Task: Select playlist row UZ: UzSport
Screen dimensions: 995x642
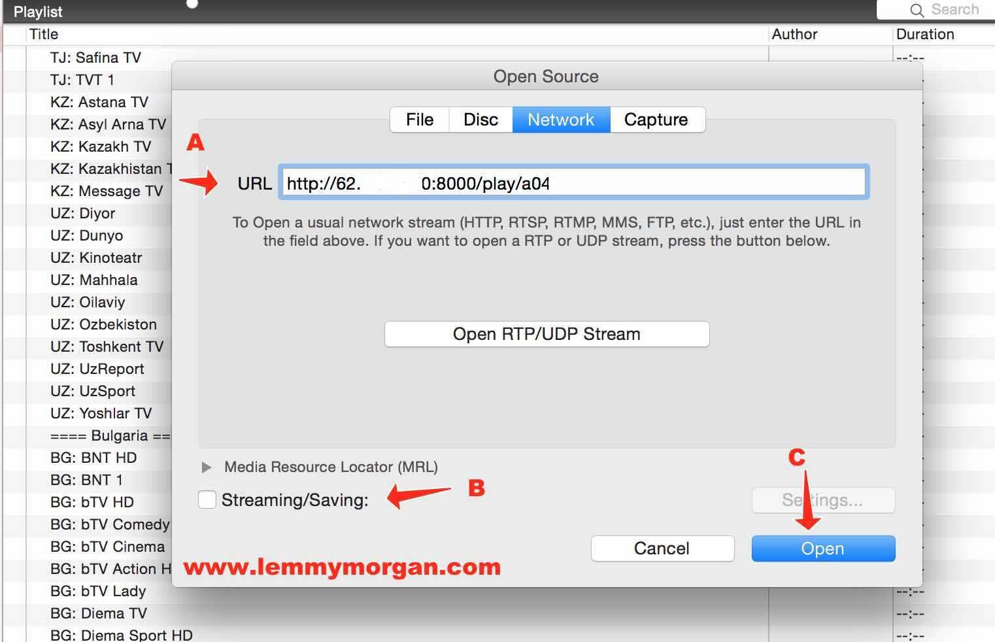Action: [93, 391]
